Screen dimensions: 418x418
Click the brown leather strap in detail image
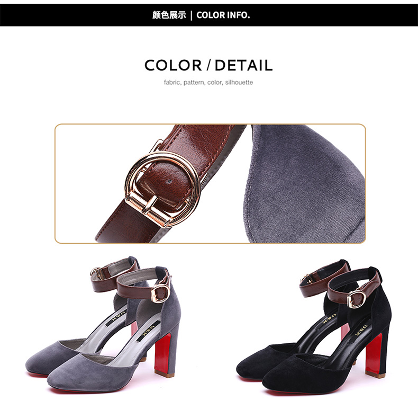(170, 184)
